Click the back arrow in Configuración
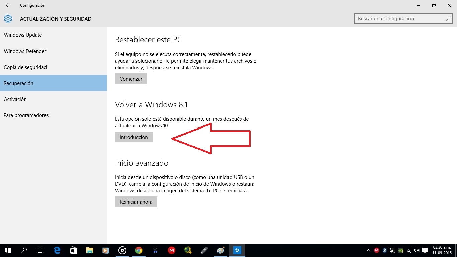 (8, 5)
